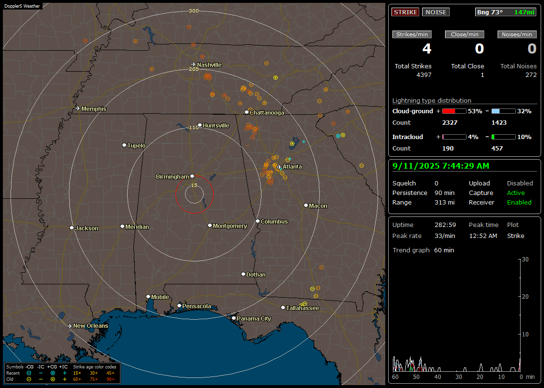Click the Capture status Active
The height and width of the screenshot is (388, 544).
click(x=515, y=193)
